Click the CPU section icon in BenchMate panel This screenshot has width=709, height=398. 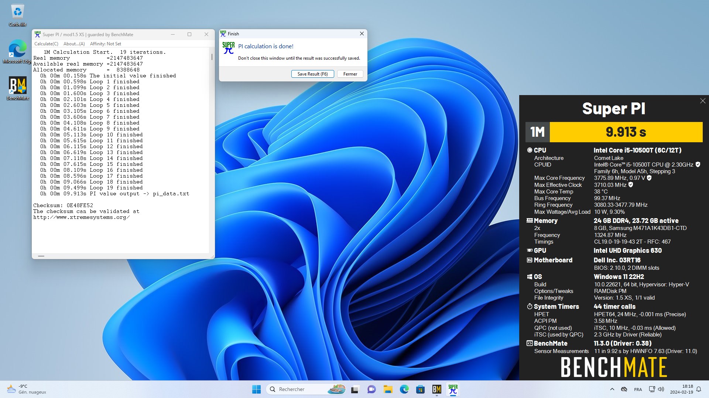tap(530, 150)
